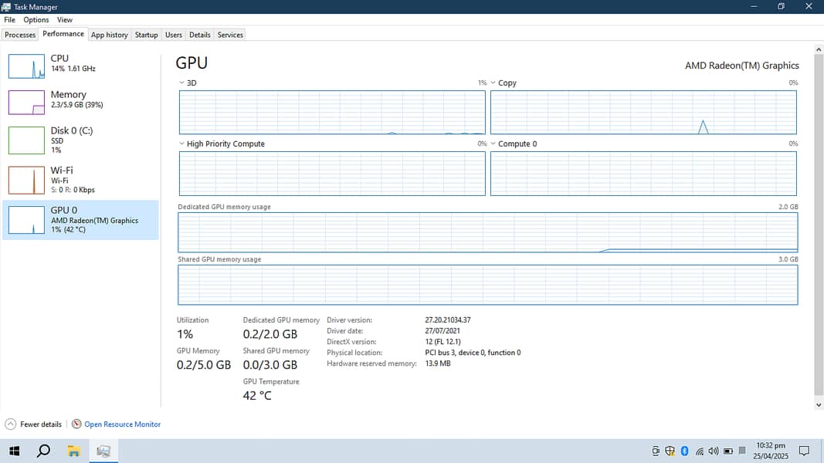Select the Wi-Fi throughput thumbnail graph
The image size is (824, 463).
[26, 180]
